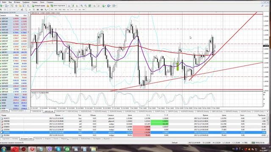This screenshot has width=271, height=152.
Task: Toggle chart shift from right edge
Action: (98, 5)
